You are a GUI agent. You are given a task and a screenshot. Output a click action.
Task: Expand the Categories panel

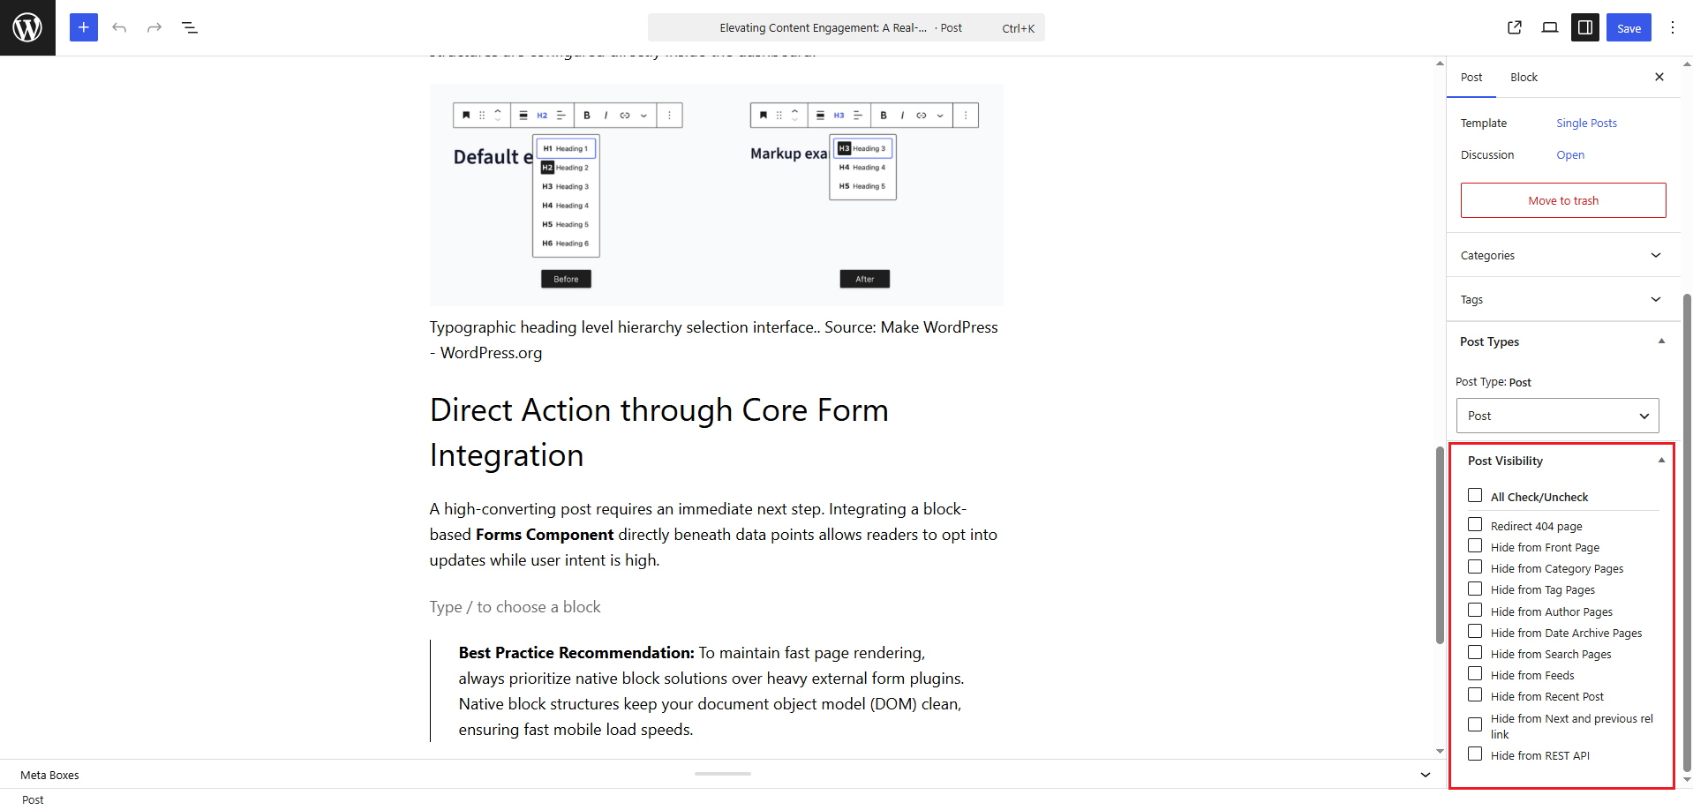1562,255
